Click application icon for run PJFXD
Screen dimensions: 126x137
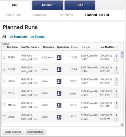pyautogui.click(x=59, y=69)
